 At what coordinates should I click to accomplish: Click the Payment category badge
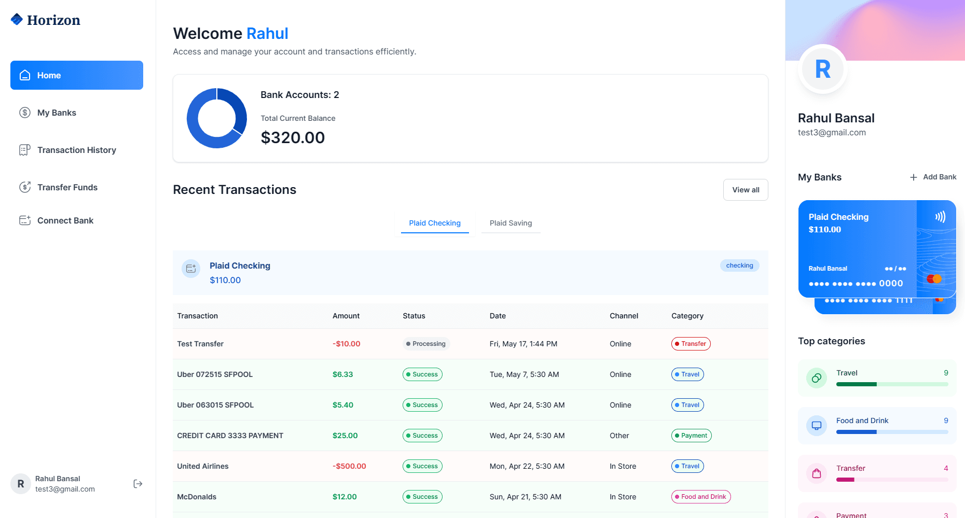point(691,436)
